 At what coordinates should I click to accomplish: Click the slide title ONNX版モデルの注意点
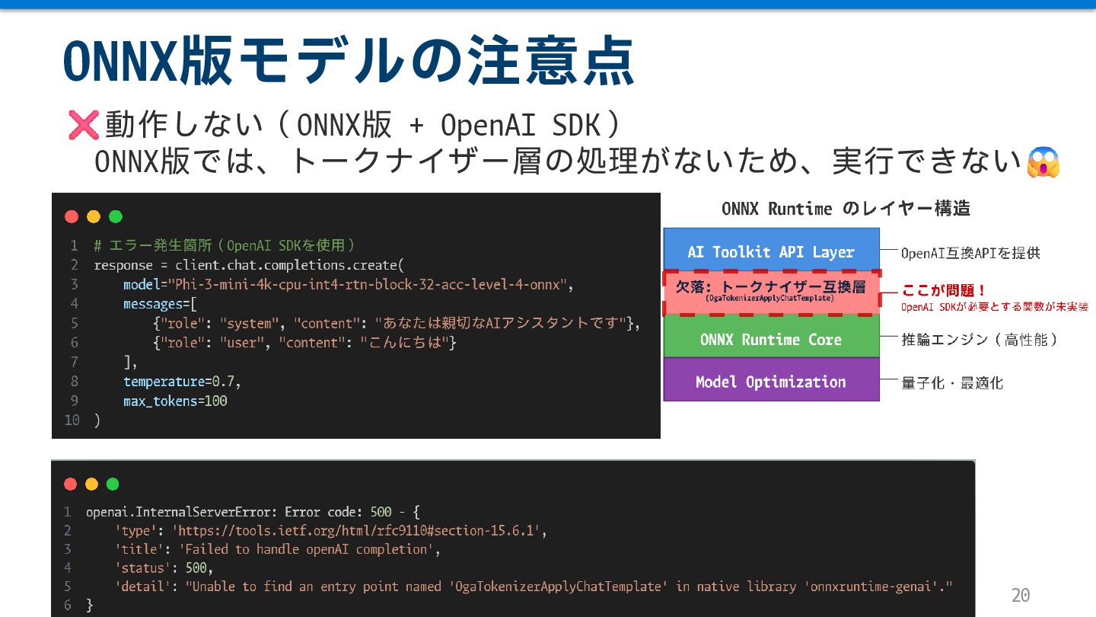tap(349, 59)
